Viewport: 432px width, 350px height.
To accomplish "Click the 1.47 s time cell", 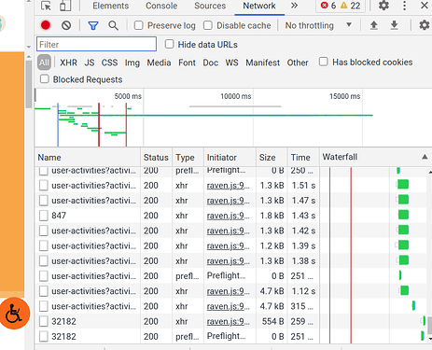I will (303, 201).
